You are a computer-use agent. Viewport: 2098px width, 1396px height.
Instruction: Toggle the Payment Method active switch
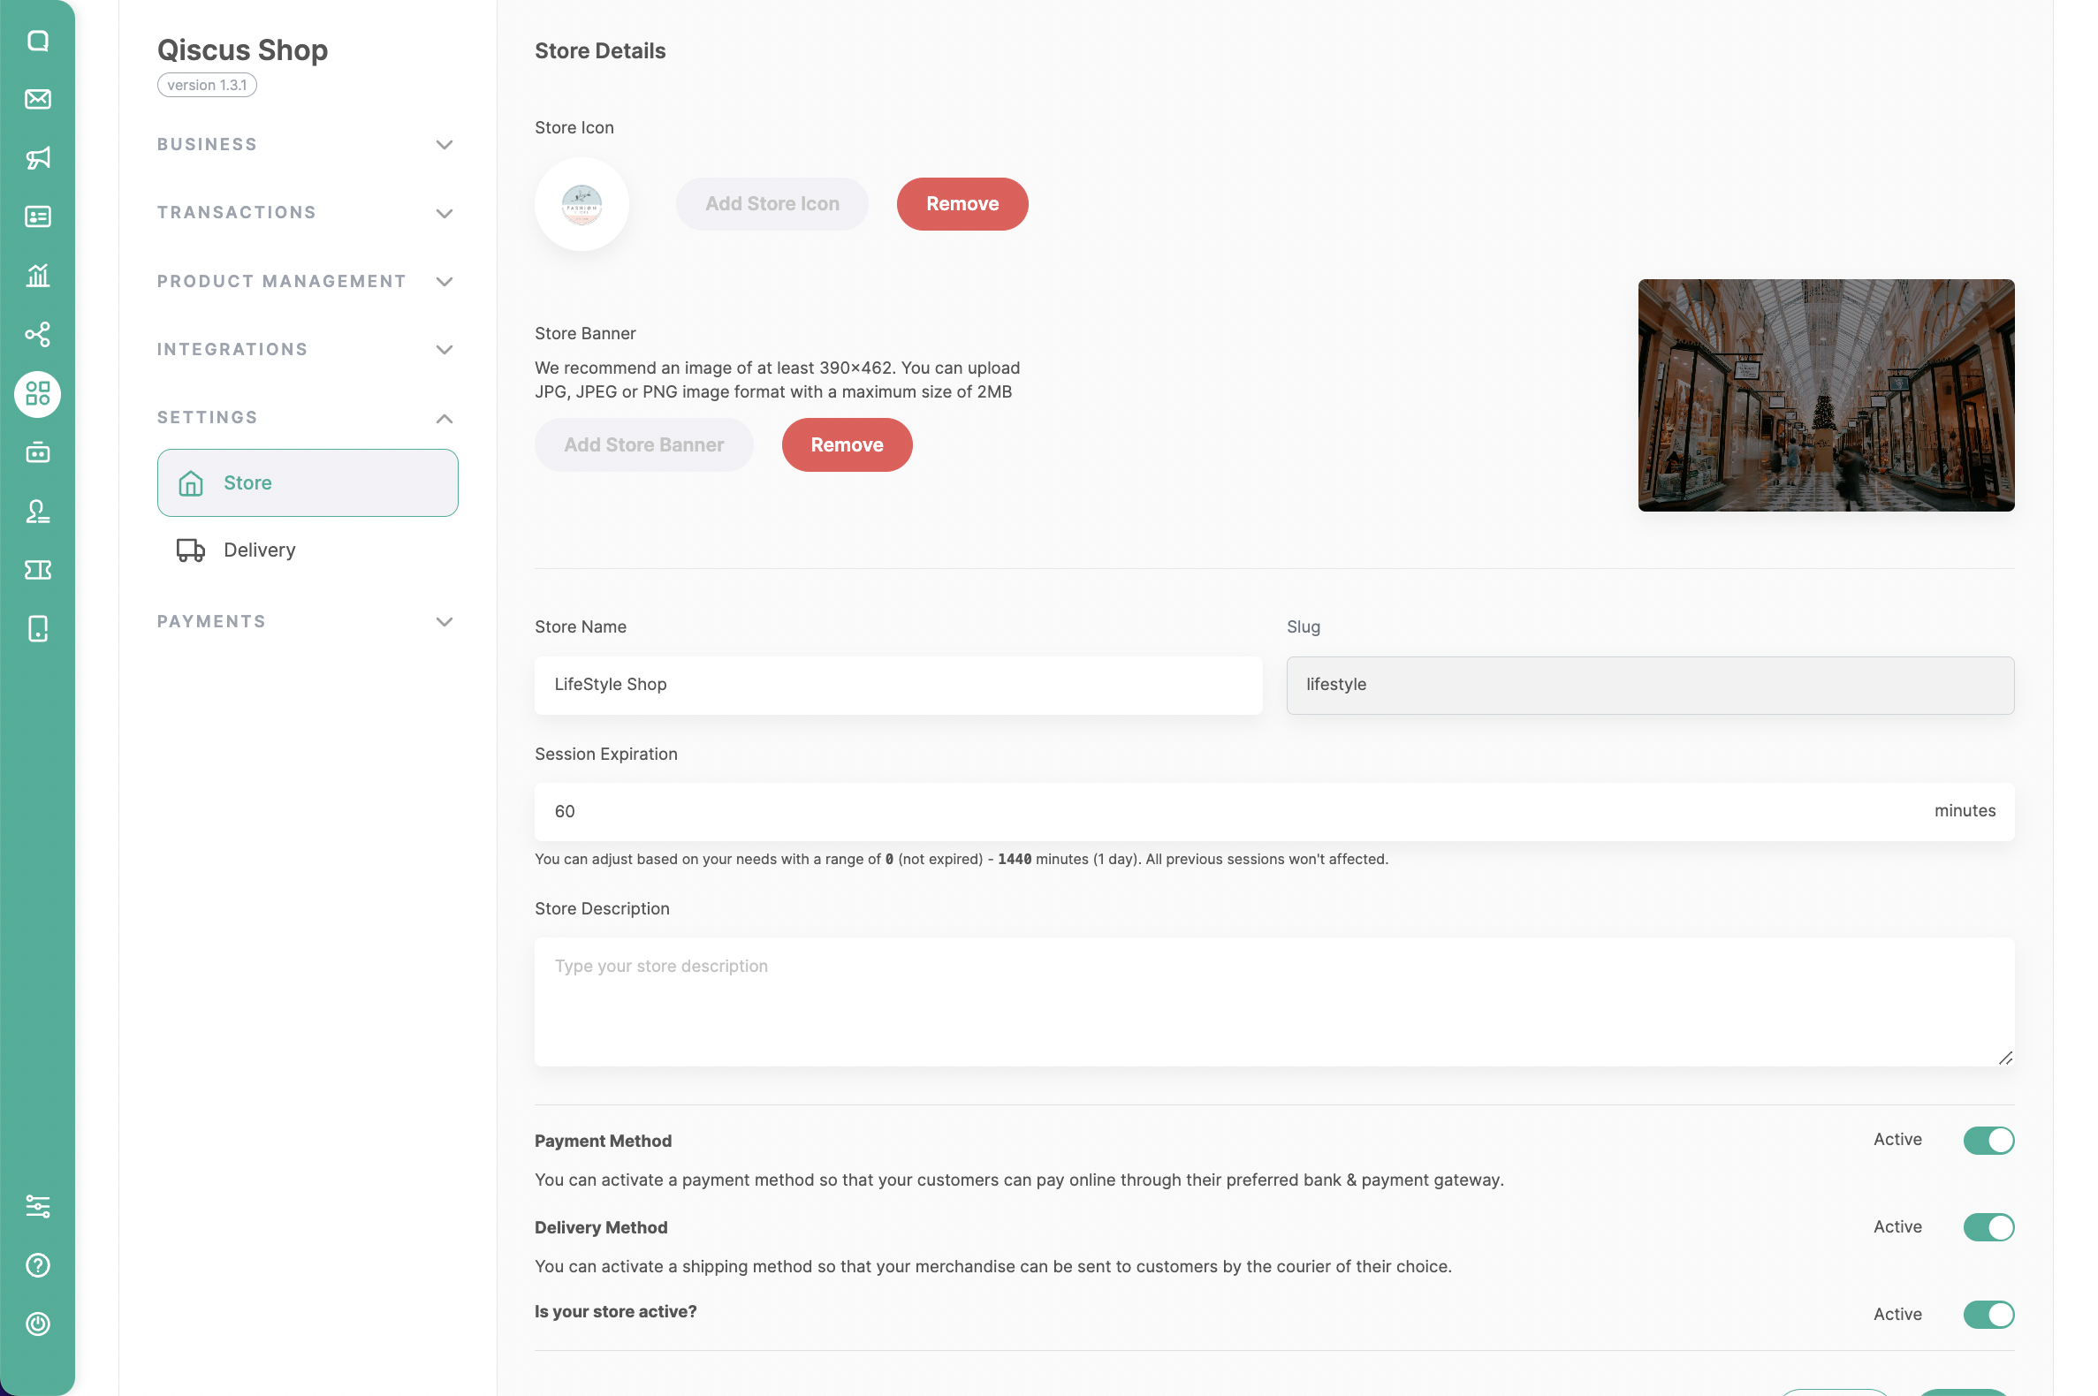pos(1988,1141)
